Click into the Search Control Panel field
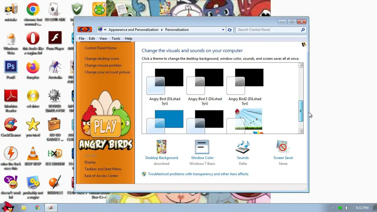 click(x=268, y=30)
